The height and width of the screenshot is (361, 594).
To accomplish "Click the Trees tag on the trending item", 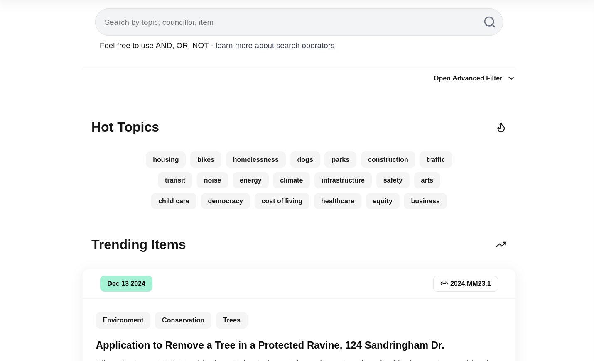I will click(x=231, y=320).
